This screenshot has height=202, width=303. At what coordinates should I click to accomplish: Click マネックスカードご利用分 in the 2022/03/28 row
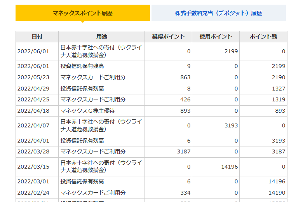click(x=93, y=151)
